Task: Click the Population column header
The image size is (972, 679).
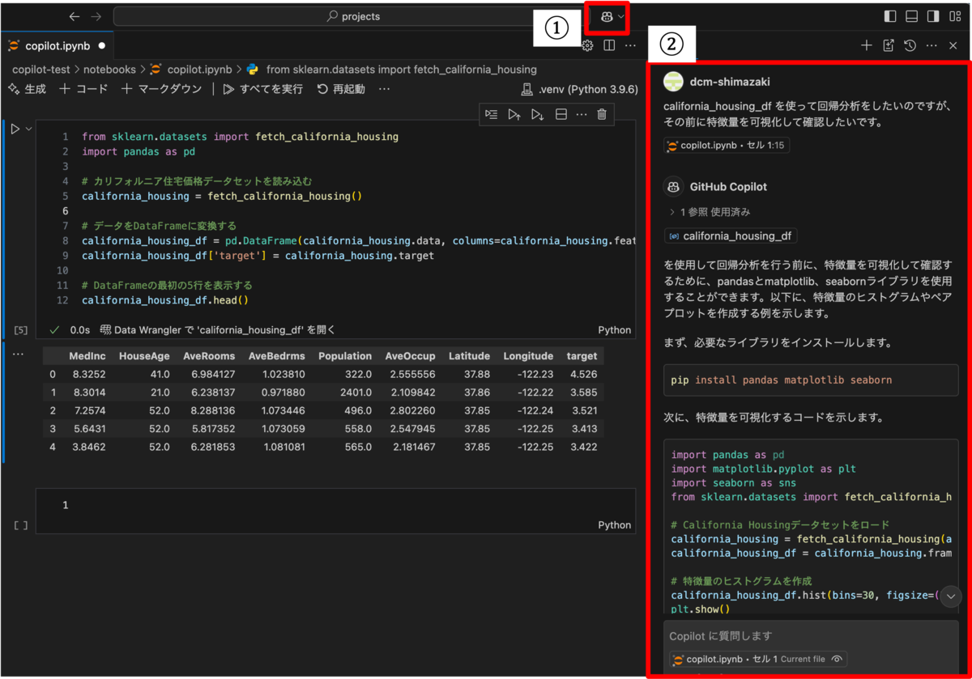Action: (345, 356)
